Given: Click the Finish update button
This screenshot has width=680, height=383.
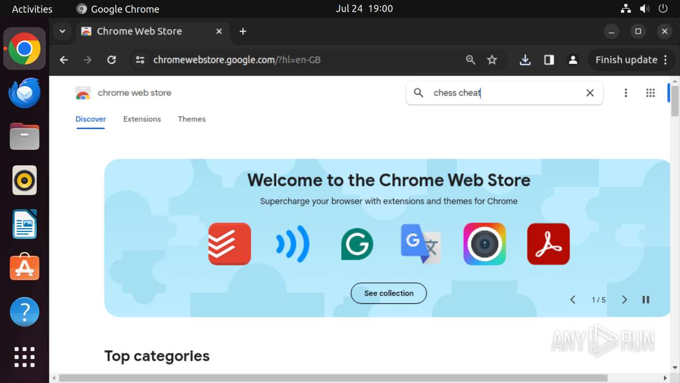Looking at the screenshot, I should [631, 60].
